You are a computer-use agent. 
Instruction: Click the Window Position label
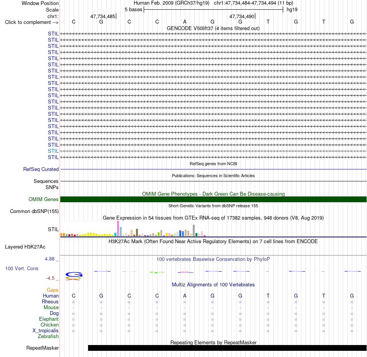point(40,3)
